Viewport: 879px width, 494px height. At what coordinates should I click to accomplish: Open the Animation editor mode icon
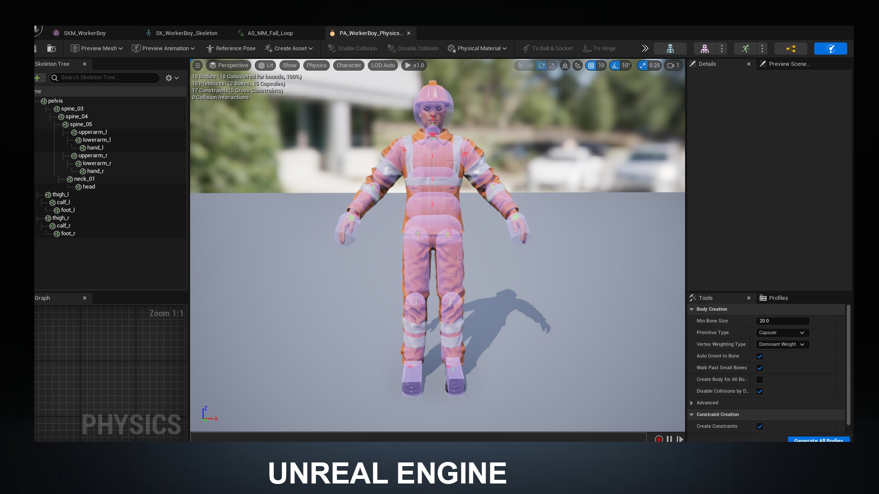coord(745,48)
